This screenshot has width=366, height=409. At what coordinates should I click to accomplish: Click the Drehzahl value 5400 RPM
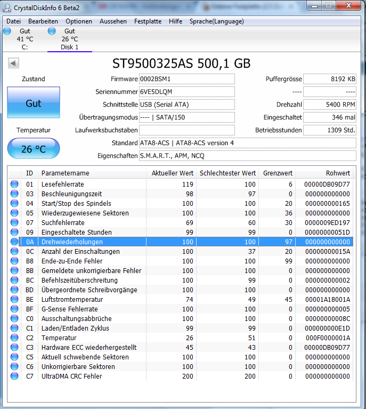click(x=330, y=105)
